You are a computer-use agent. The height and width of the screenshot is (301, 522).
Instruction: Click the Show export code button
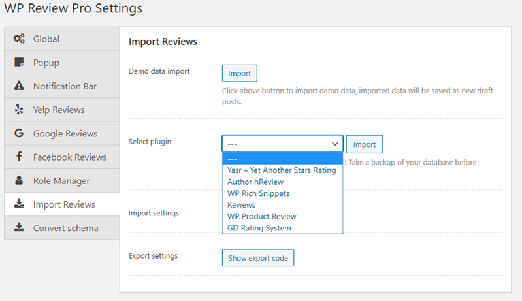pyautogui.click(x=258, y=258)
